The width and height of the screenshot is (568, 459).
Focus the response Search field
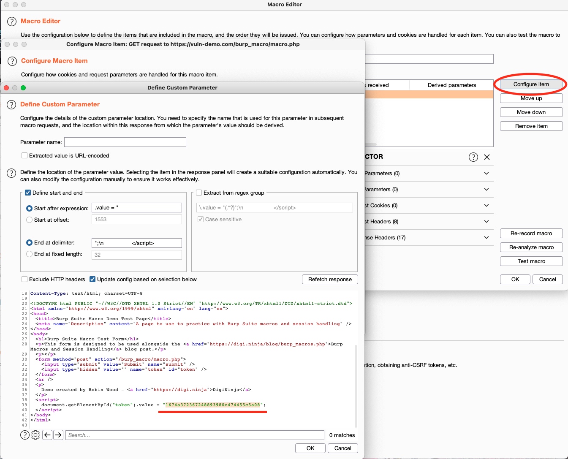195,435
